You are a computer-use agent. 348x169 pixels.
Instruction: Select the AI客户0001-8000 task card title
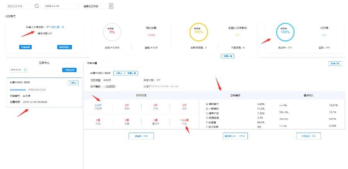tap(20, 82)
